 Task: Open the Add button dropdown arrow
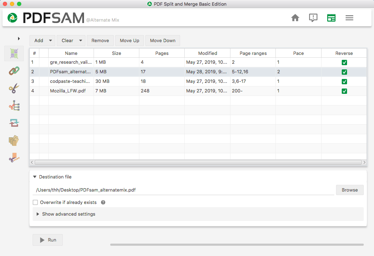(50, 41)
